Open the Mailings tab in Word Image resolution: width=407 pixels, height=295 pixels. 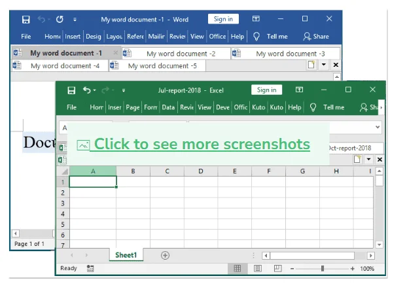click(x=156, y=37)
